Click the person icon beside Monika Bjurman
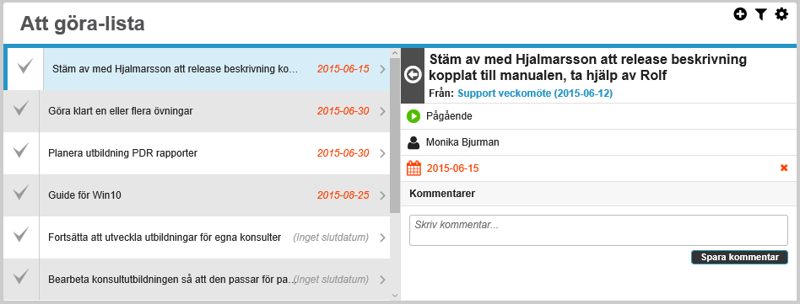Viewport: 800px width, 304px height. pyautogui.click(x=414, y=142)
